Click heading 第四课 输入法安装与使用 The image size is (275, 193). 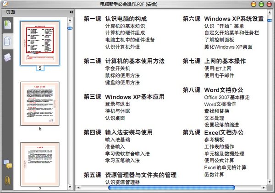(118, 132)
